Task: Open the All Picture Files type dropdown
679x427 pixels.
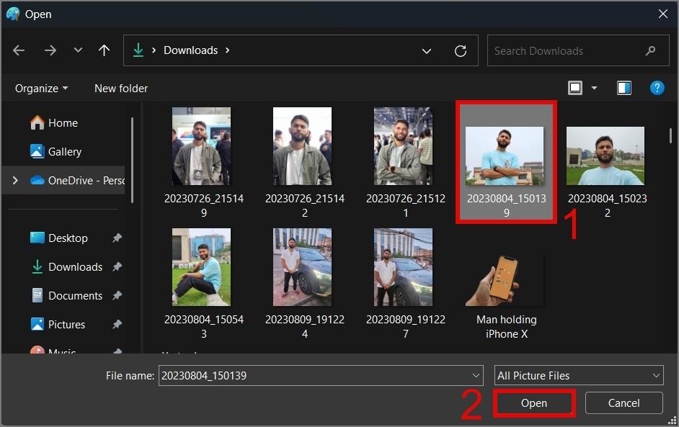Action: pos(579,376)
